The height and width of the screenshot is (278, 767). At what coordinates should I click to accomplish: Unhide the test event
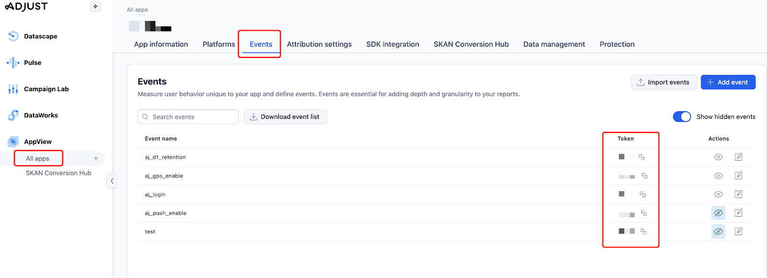tap(718, 232)
